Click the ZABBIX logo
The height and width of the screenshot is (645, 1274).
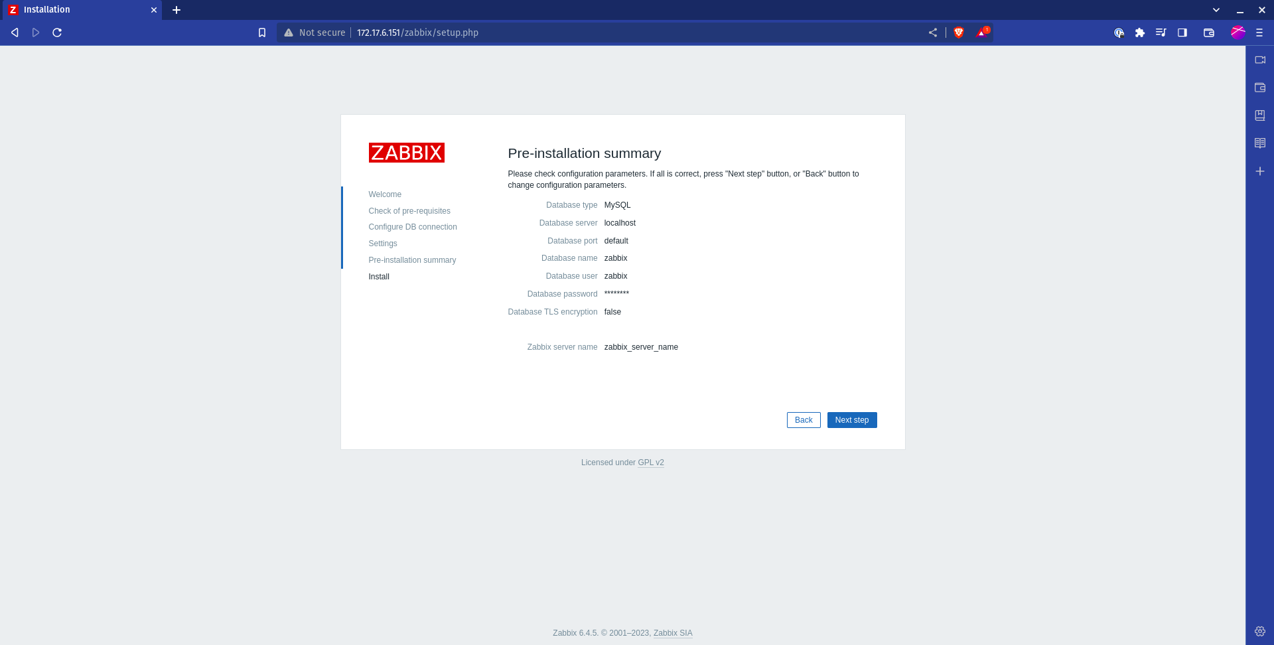(406, 153)
